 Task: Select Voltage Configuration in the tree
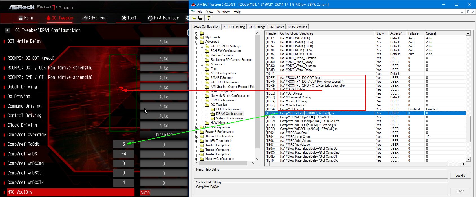click(x=230, y=118)
